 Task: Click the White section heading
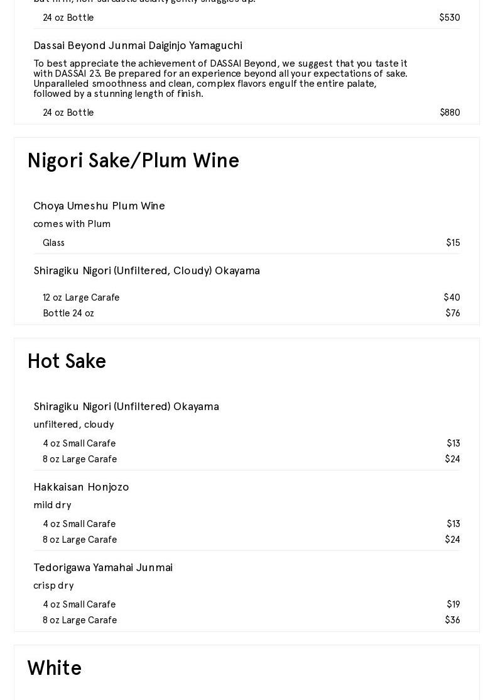coord(54,669)
